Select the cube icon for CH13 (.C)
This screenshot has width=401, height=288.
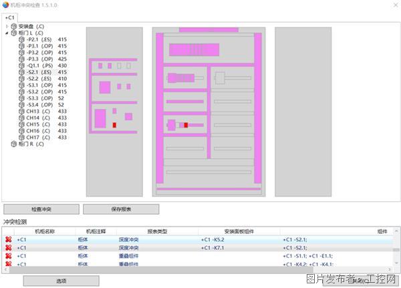click(22, 111)
